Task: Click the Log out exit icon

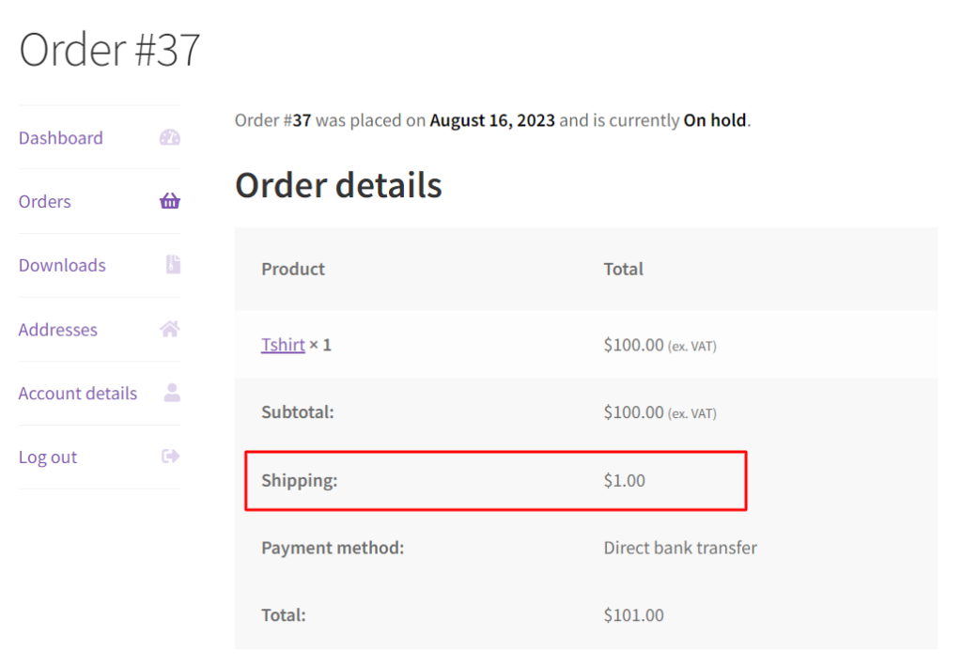Action: coord(169,457)
